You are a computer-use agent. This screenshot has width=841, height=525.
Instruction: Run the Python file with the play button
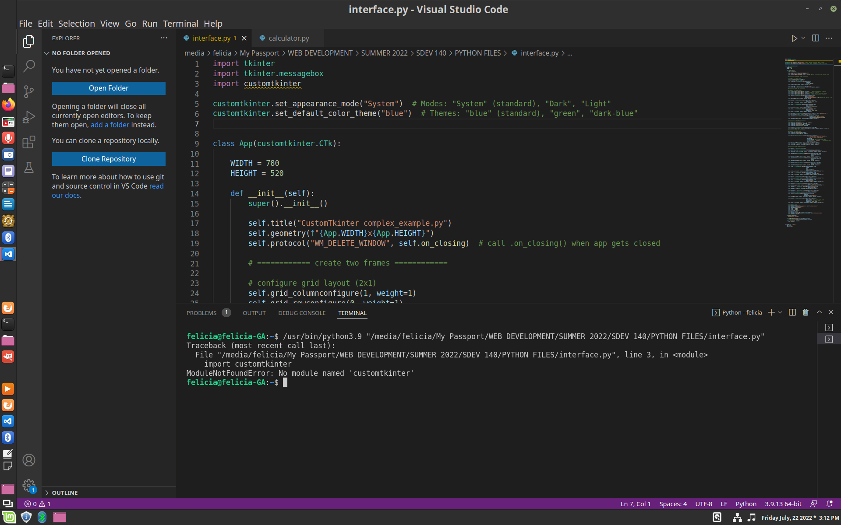[x=794, y=38]
